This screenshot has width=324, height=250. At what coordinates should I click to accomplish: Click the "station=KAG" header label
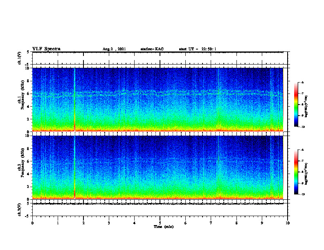(x=152, y=49)
